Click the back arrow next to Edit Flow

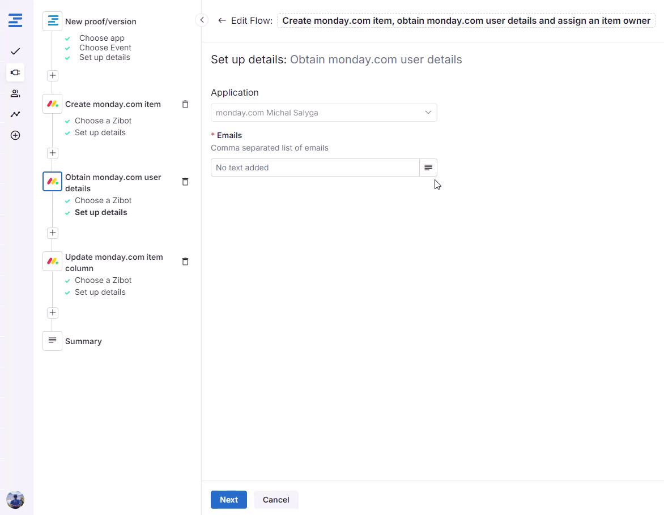tap(222, 21)
